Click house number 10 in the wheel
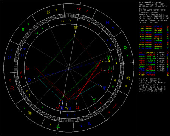 click(x=63, y=21)
